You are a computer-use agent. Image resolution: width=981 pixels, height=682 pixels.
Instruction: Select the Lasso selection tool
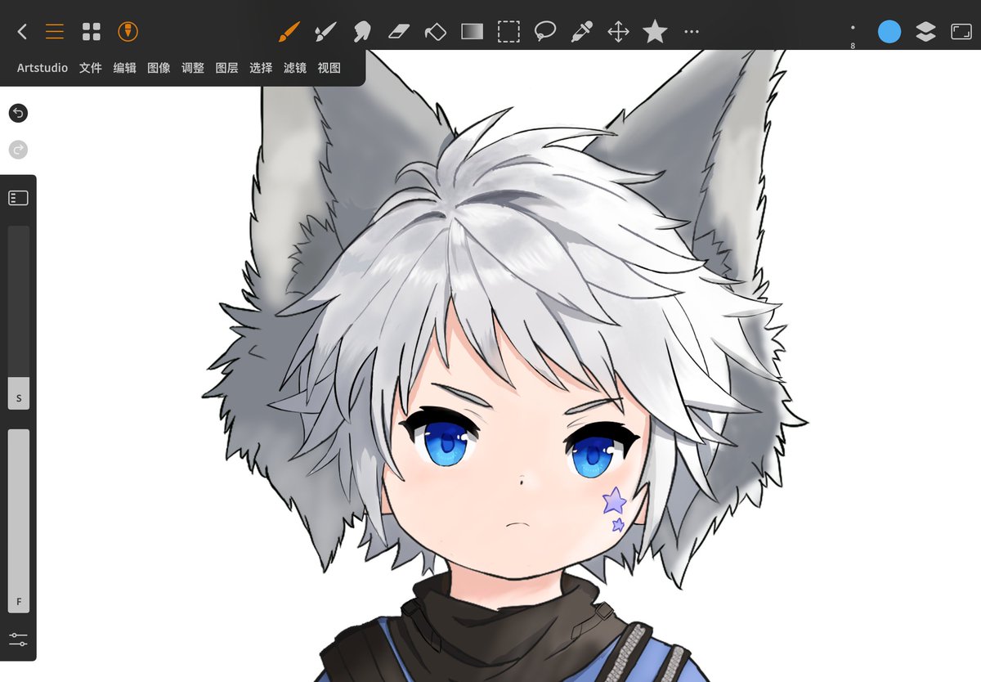pyautogui.click(x=545, y=32)
